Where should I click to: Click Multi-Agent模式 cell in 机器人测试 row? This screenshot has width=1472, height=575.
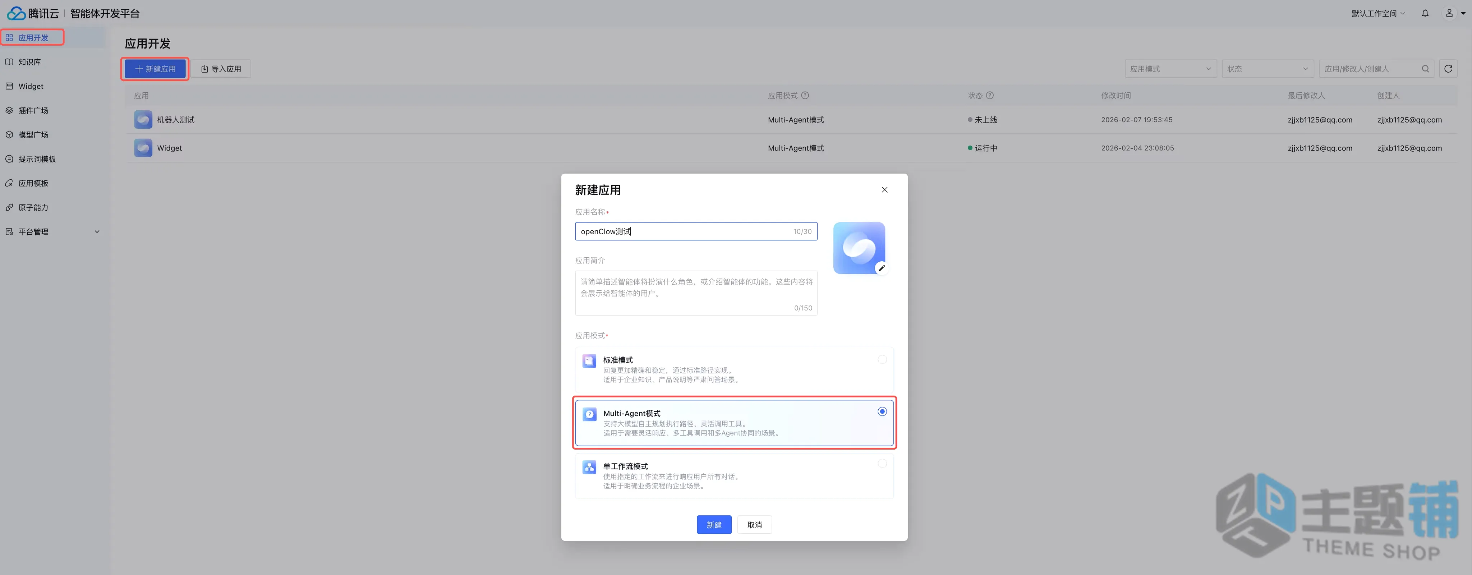pyautogui.click(x=796, y=119)
